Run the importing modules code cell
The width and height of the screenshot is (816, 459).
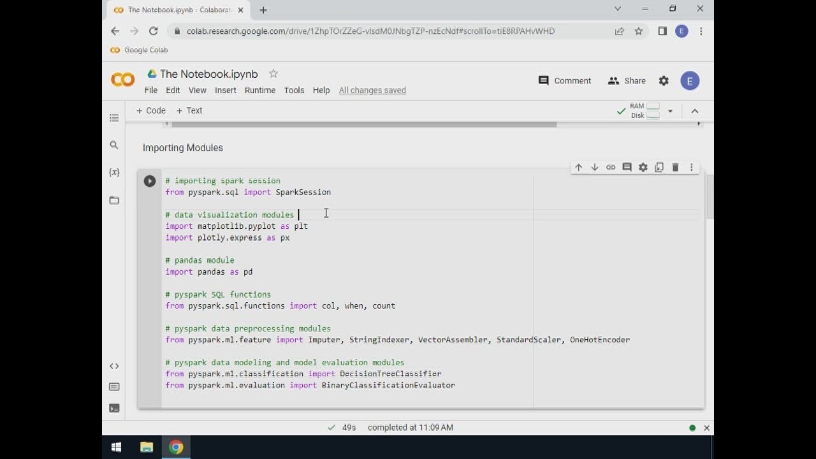150,181
